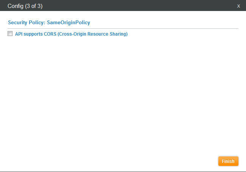Click the Finish button
The height and width of the screenshot is (172, 246).
pyautogui.click(x=228, y=161)
